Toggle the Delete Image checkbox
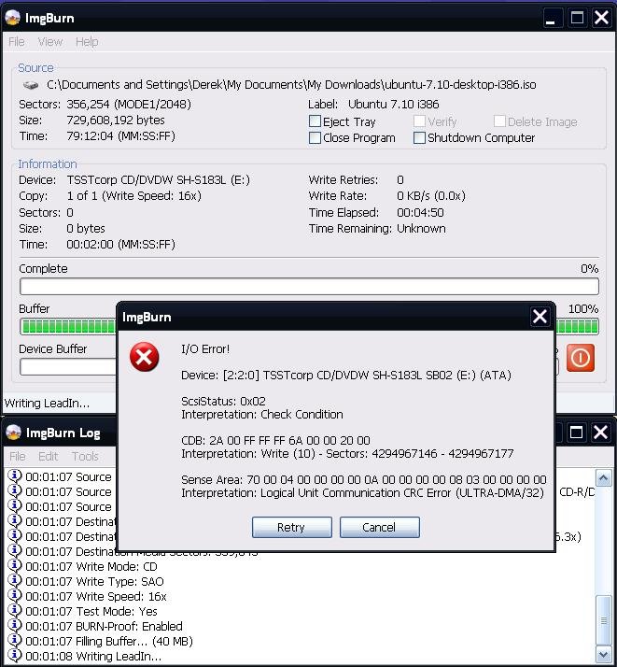Screen dimensions: 617x667 (499, 121)
